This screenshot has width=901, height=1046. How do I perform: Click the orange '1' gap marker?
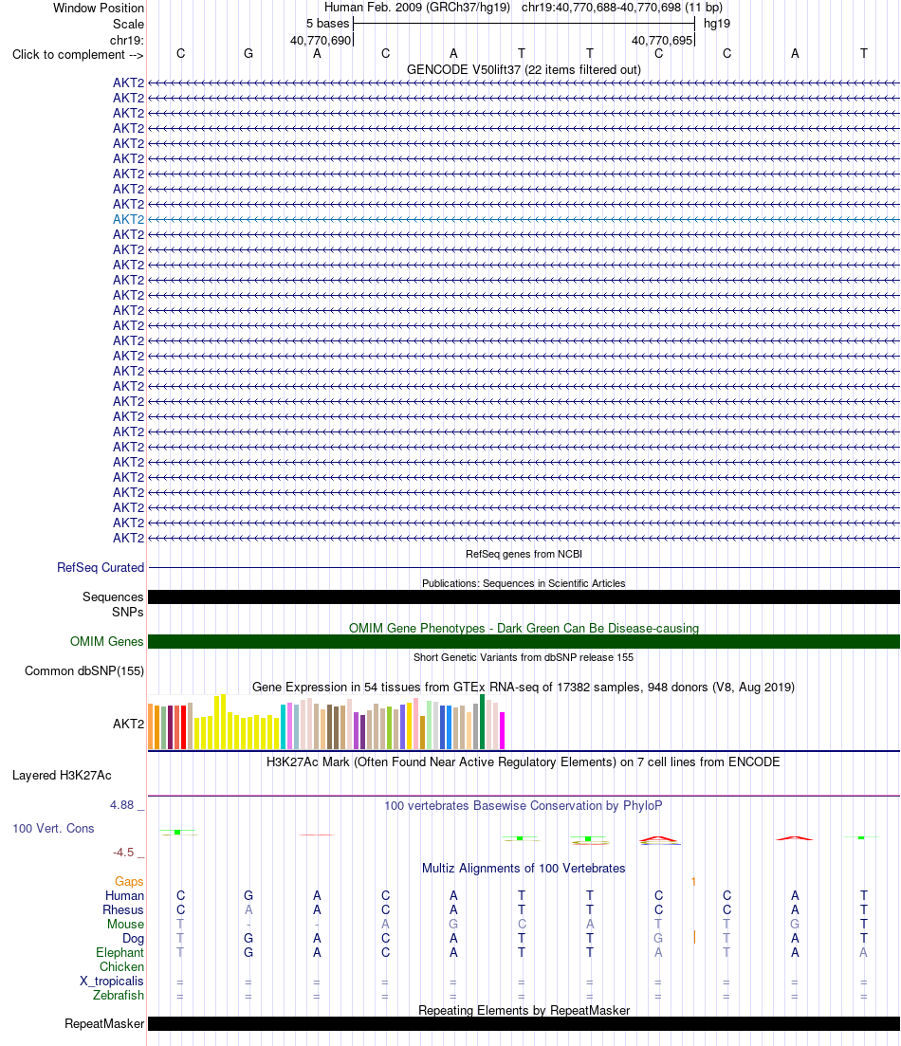coord(693,882)
